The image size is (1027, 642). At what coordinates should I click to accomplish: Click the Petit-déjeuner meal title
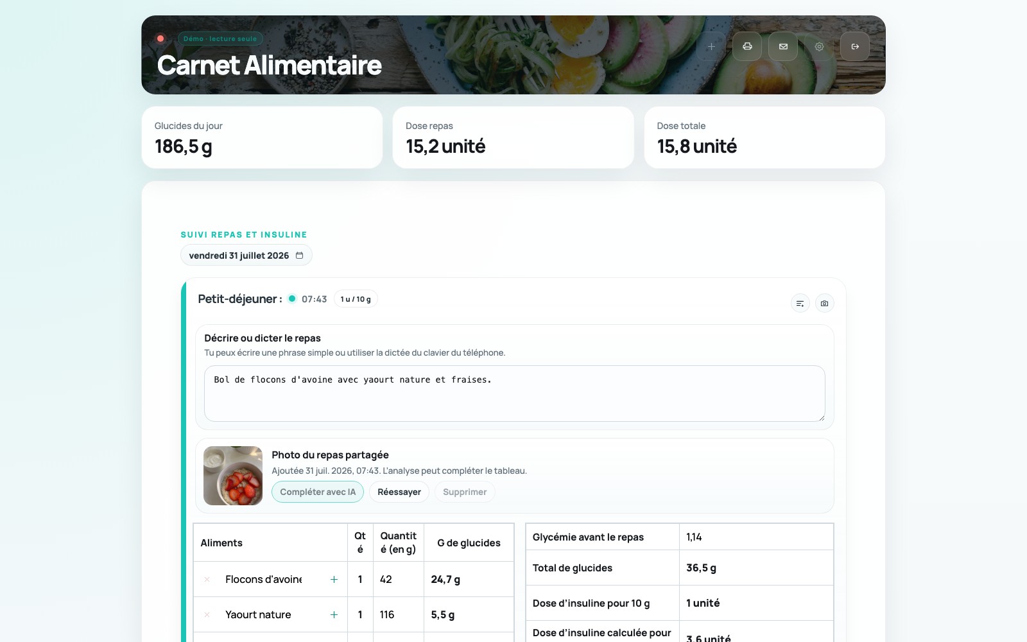point(240,299)
